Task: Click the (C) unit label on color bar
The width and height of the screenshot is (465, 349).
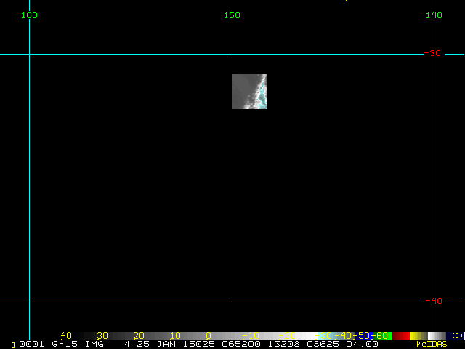Action: 457,336
